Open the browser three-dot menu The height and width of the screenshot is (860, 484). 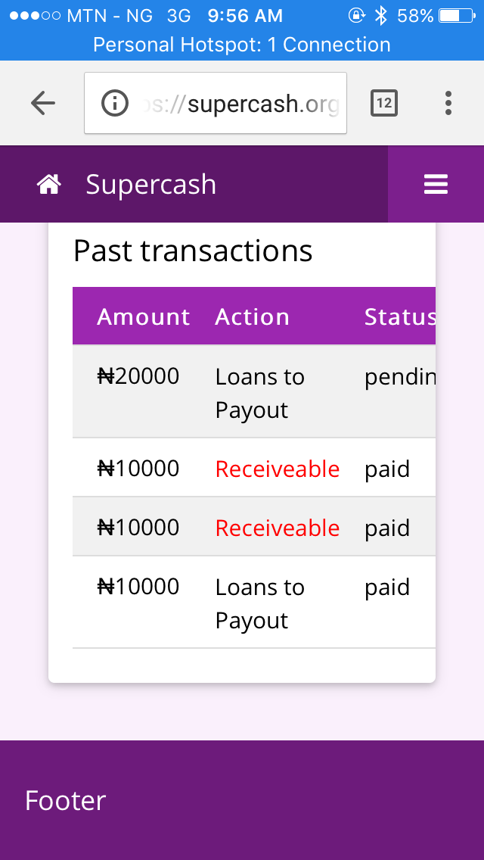[x=448, y=103]
